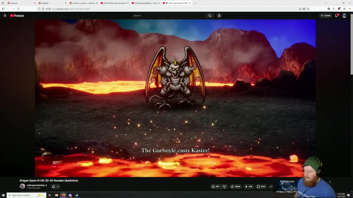
Task: Start voice search with microphone icon
Action: [x=219, y=16]
